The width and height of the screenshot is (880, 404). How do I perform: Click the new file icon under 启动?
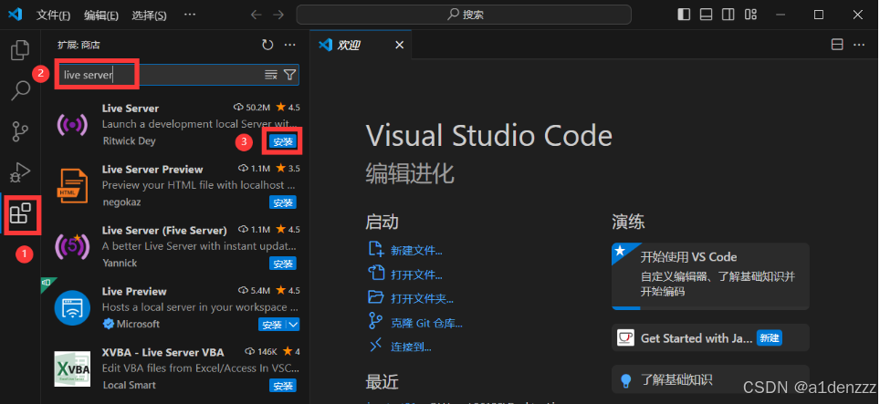375,249
